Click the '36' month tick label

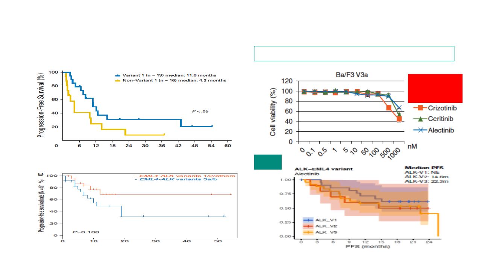pyautogui.click(x=162, y=146)
